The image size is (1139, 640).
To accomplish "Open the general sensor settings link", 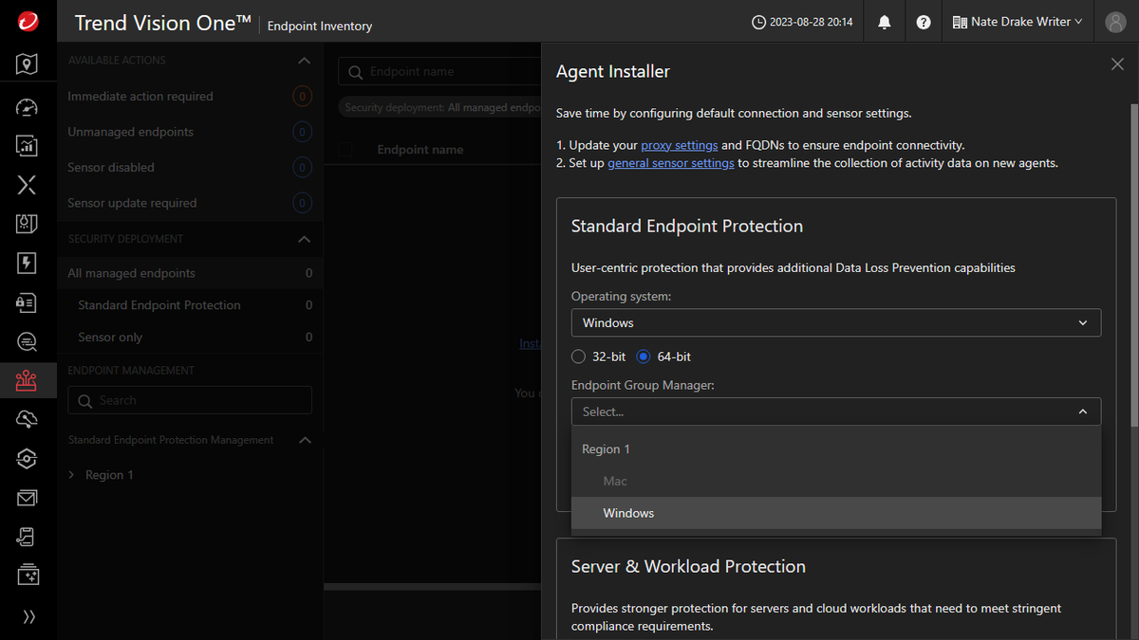I will [x=670, y=163].
